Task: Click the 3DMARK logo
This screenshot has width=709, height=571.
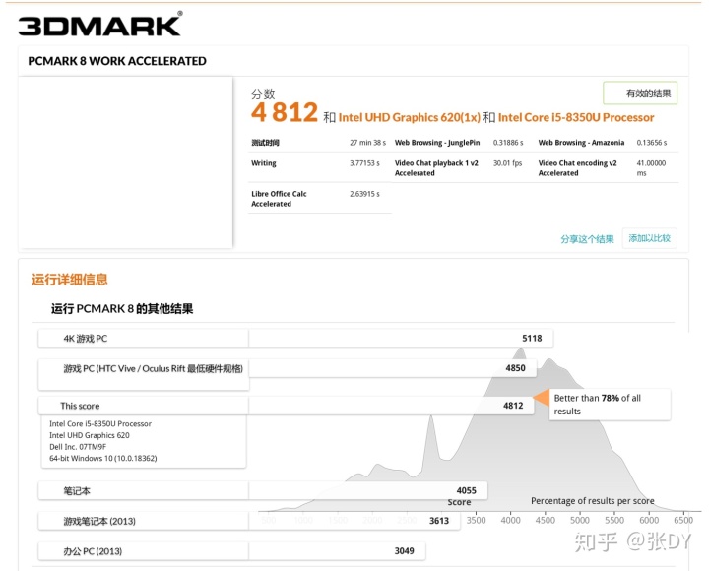Action: point(99,24)
